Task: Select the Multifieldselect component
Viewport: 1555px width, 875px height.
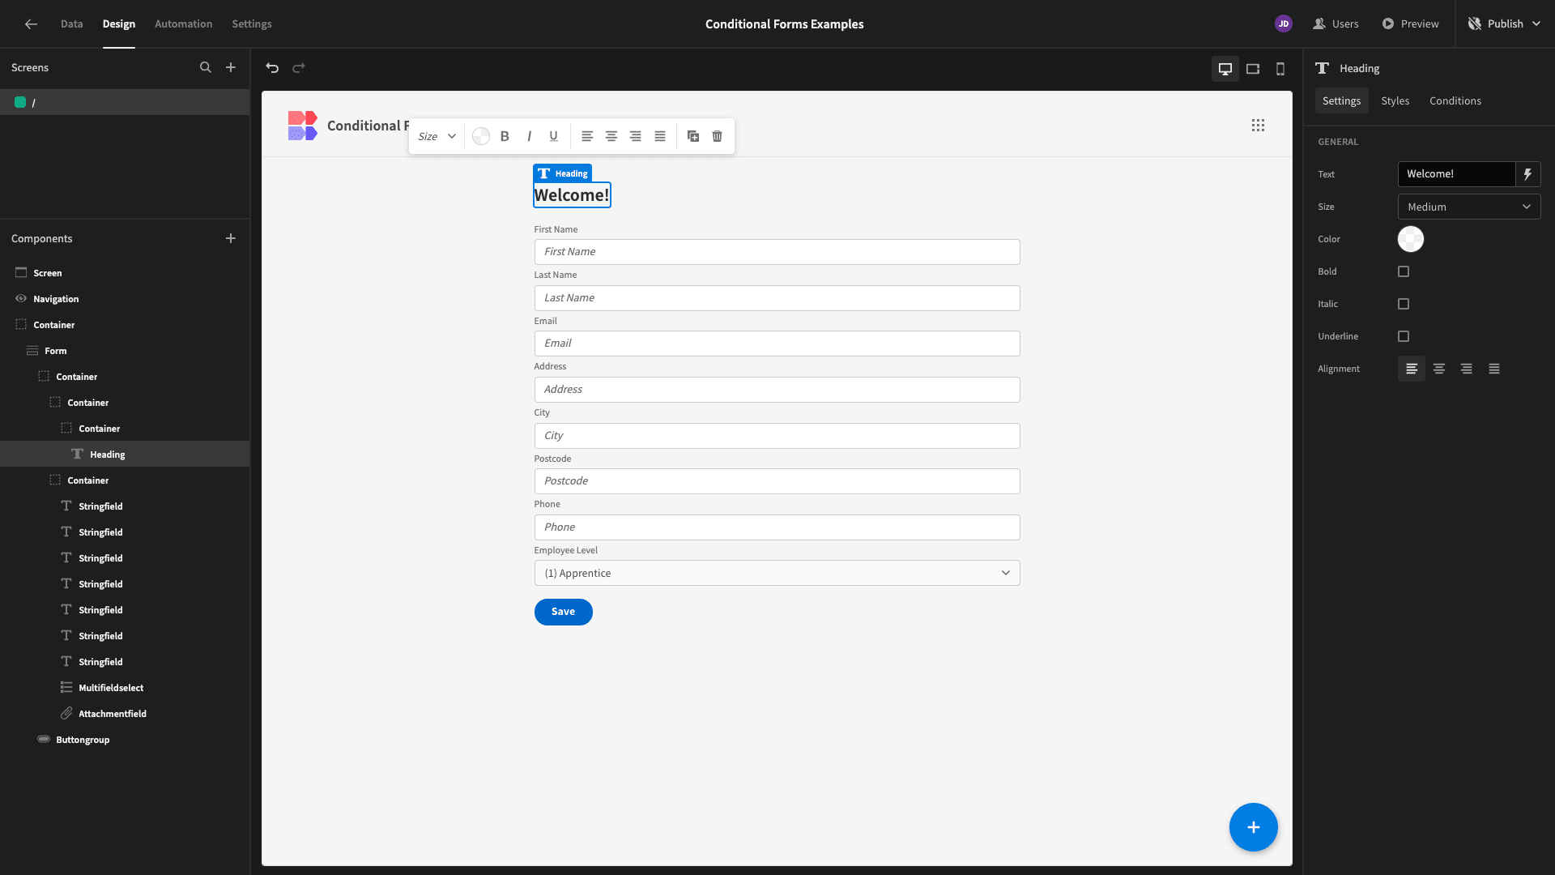Action: (x=125, y=688)
